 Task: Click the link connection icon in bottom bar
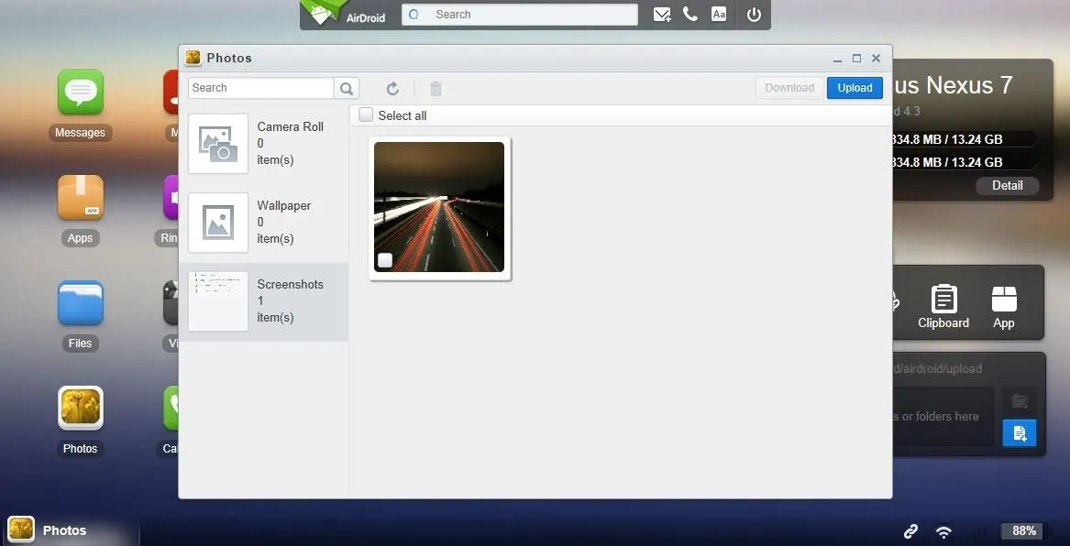(x=911, y=531)
